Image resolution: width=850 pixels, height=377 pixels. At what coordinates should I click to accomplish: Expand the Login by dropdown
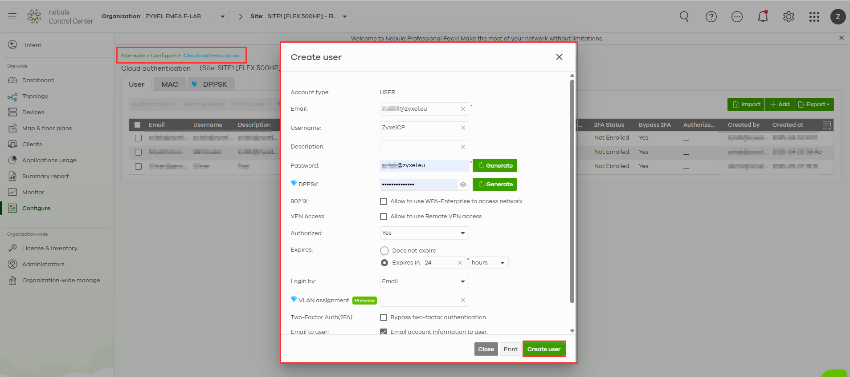coord(424,281)
